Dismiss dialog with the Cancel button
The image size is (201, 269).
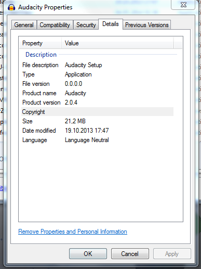pos(130,254)
